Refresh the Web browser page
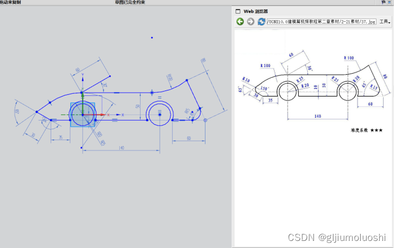Screen dimensions: 394x248 point(262,22)
